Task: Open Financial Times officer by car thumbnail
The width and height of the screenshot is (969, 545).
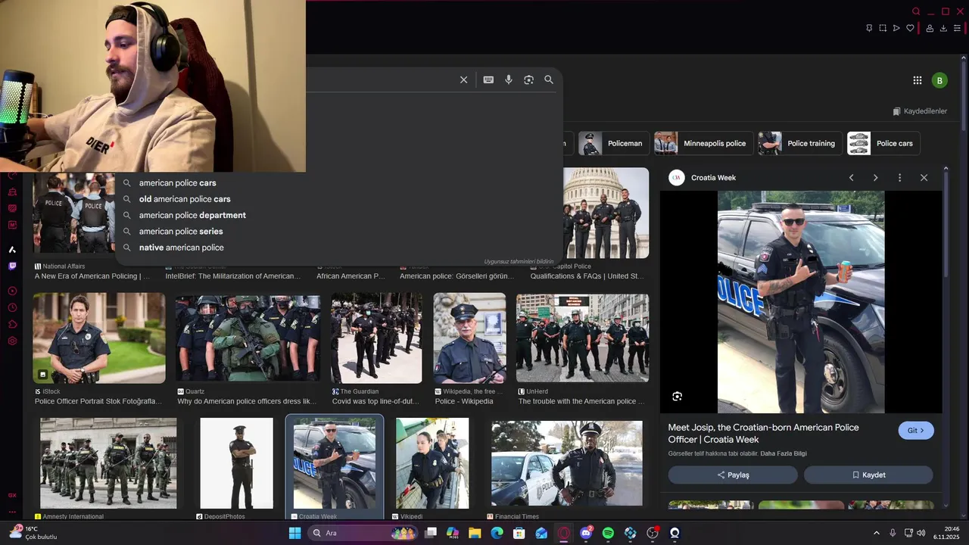Action: point(566,463)
